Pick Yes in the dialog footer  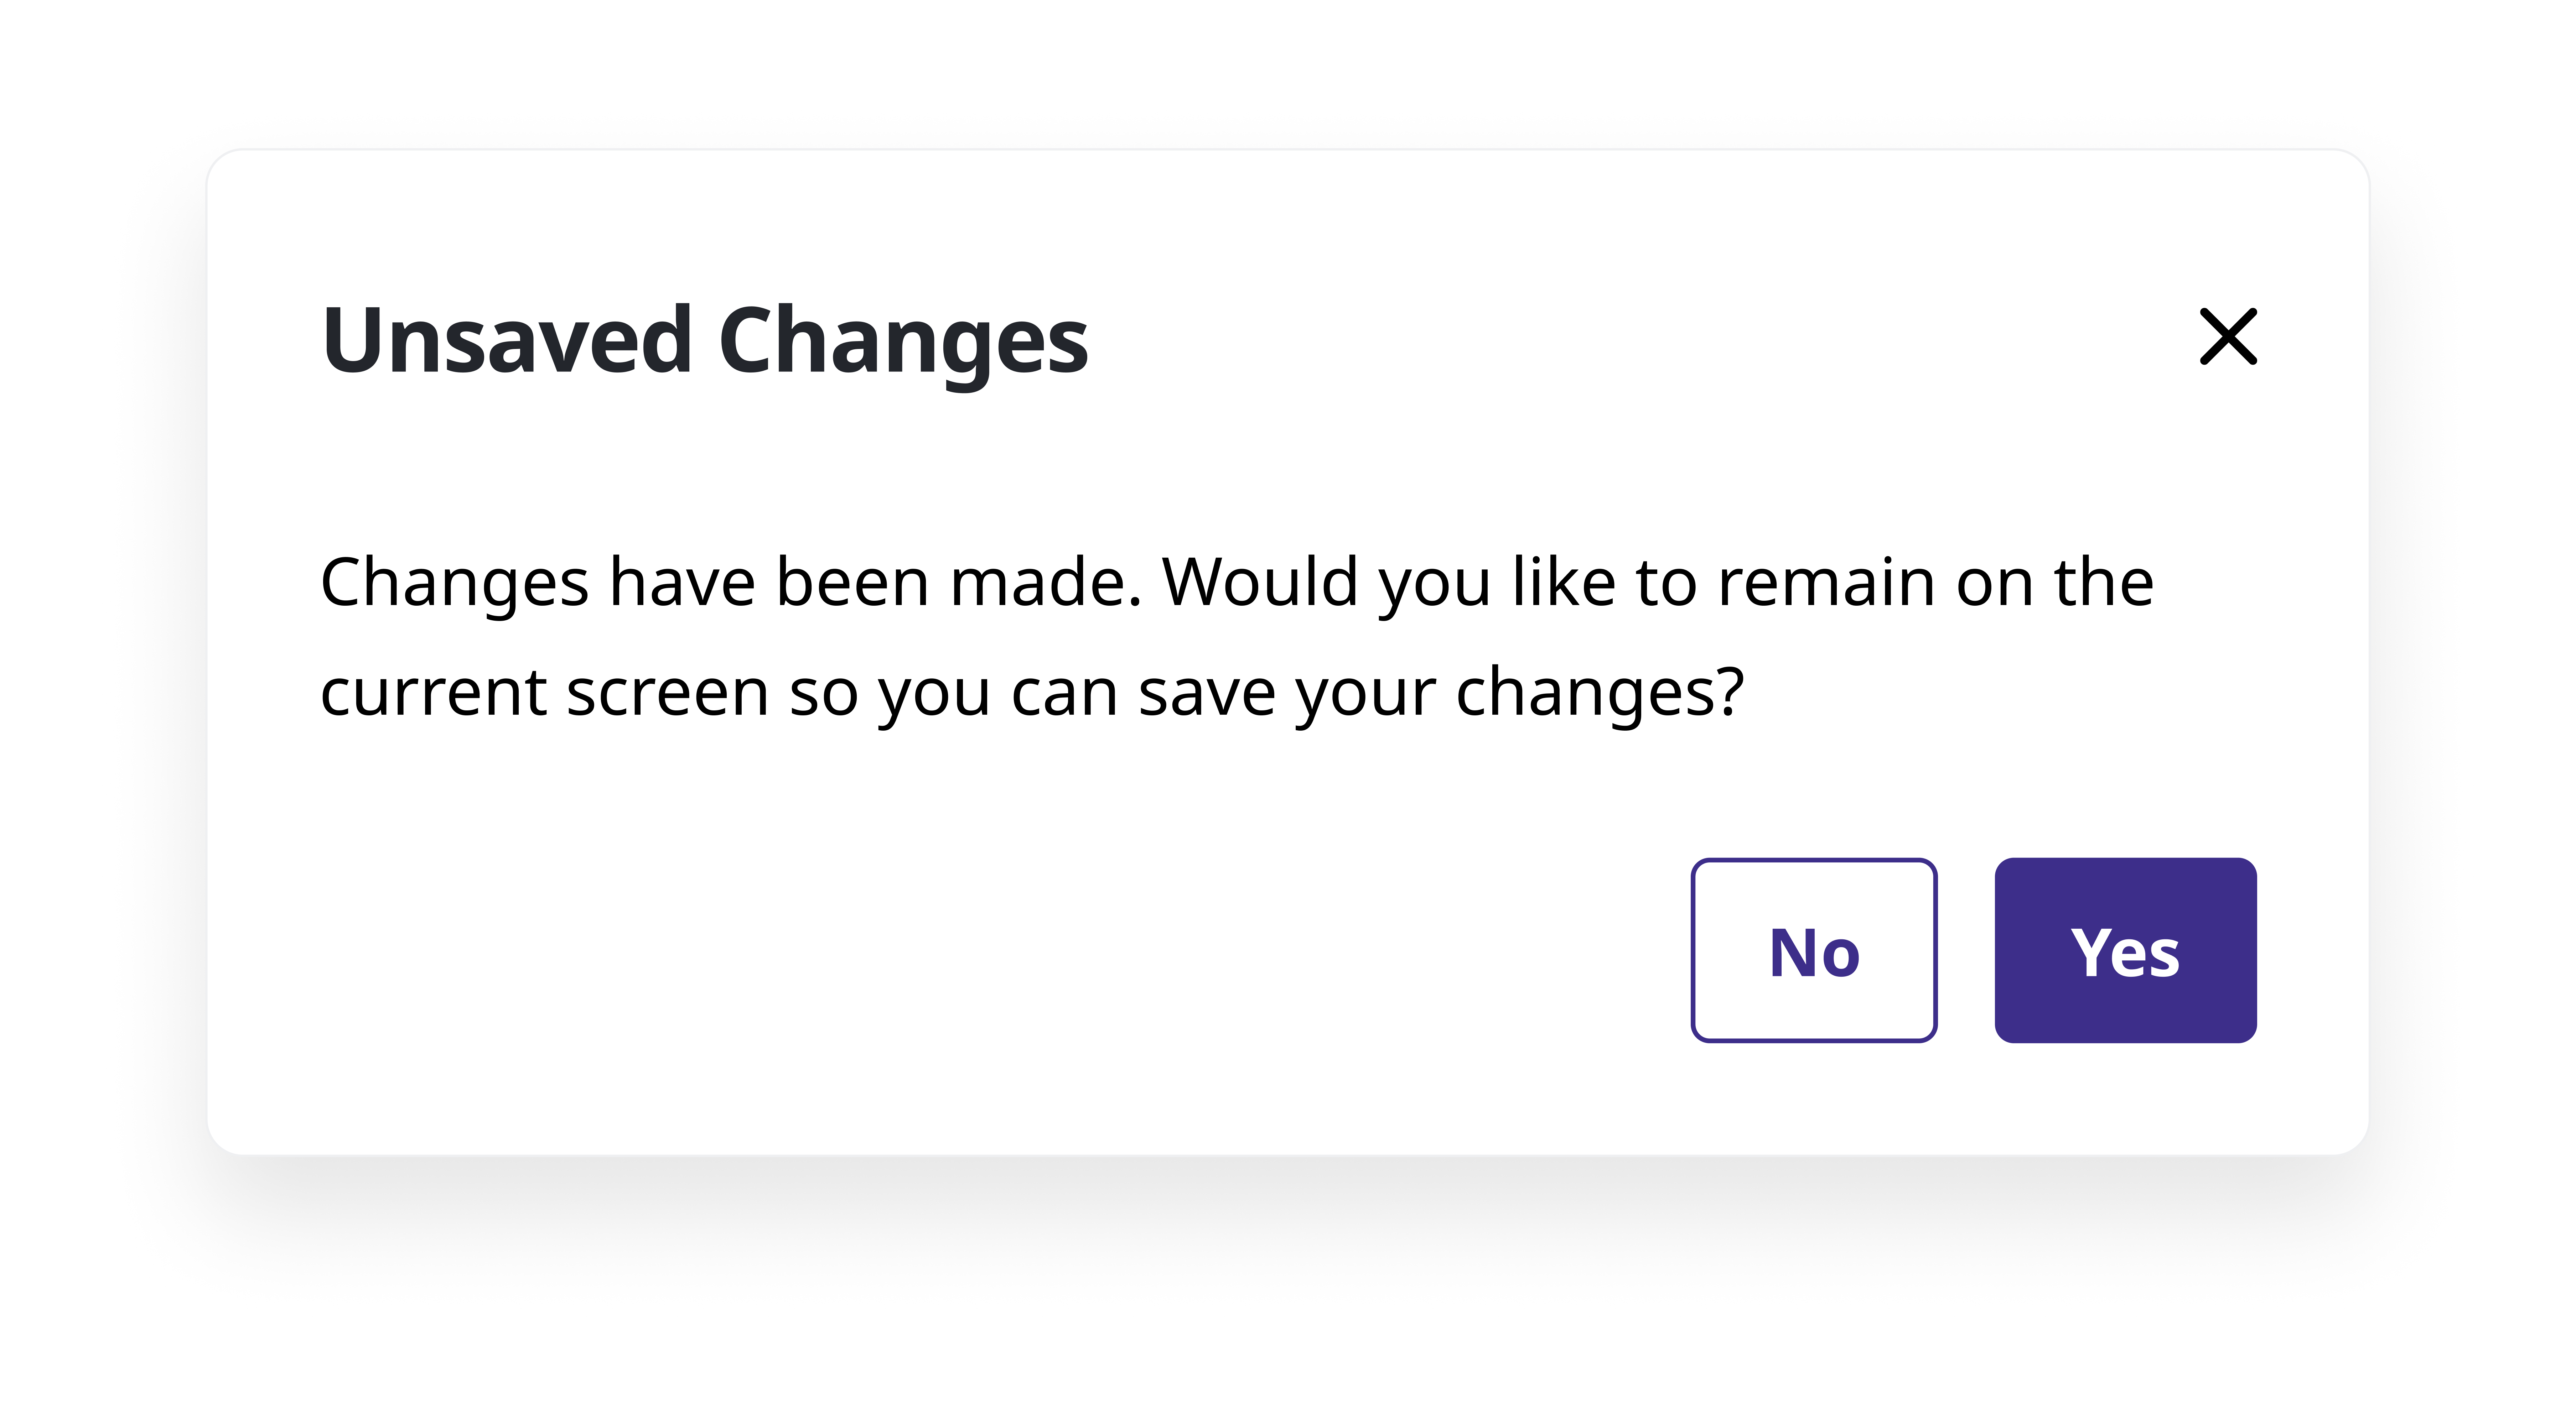point(2125,950)
